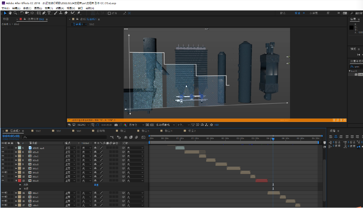Select the Hand tool
363x208 pixels.
click(10, 13)
